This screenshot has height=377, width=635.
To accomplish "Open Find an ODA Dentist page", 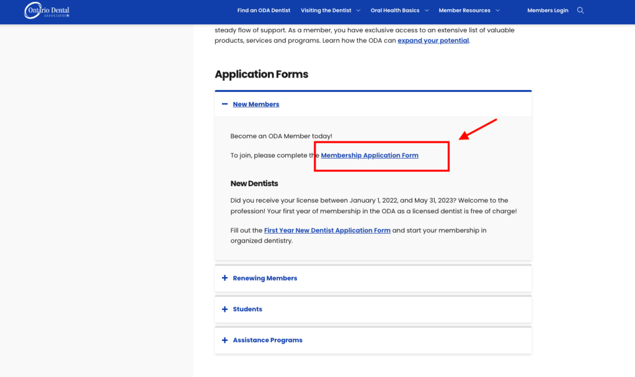I will 264,11.
